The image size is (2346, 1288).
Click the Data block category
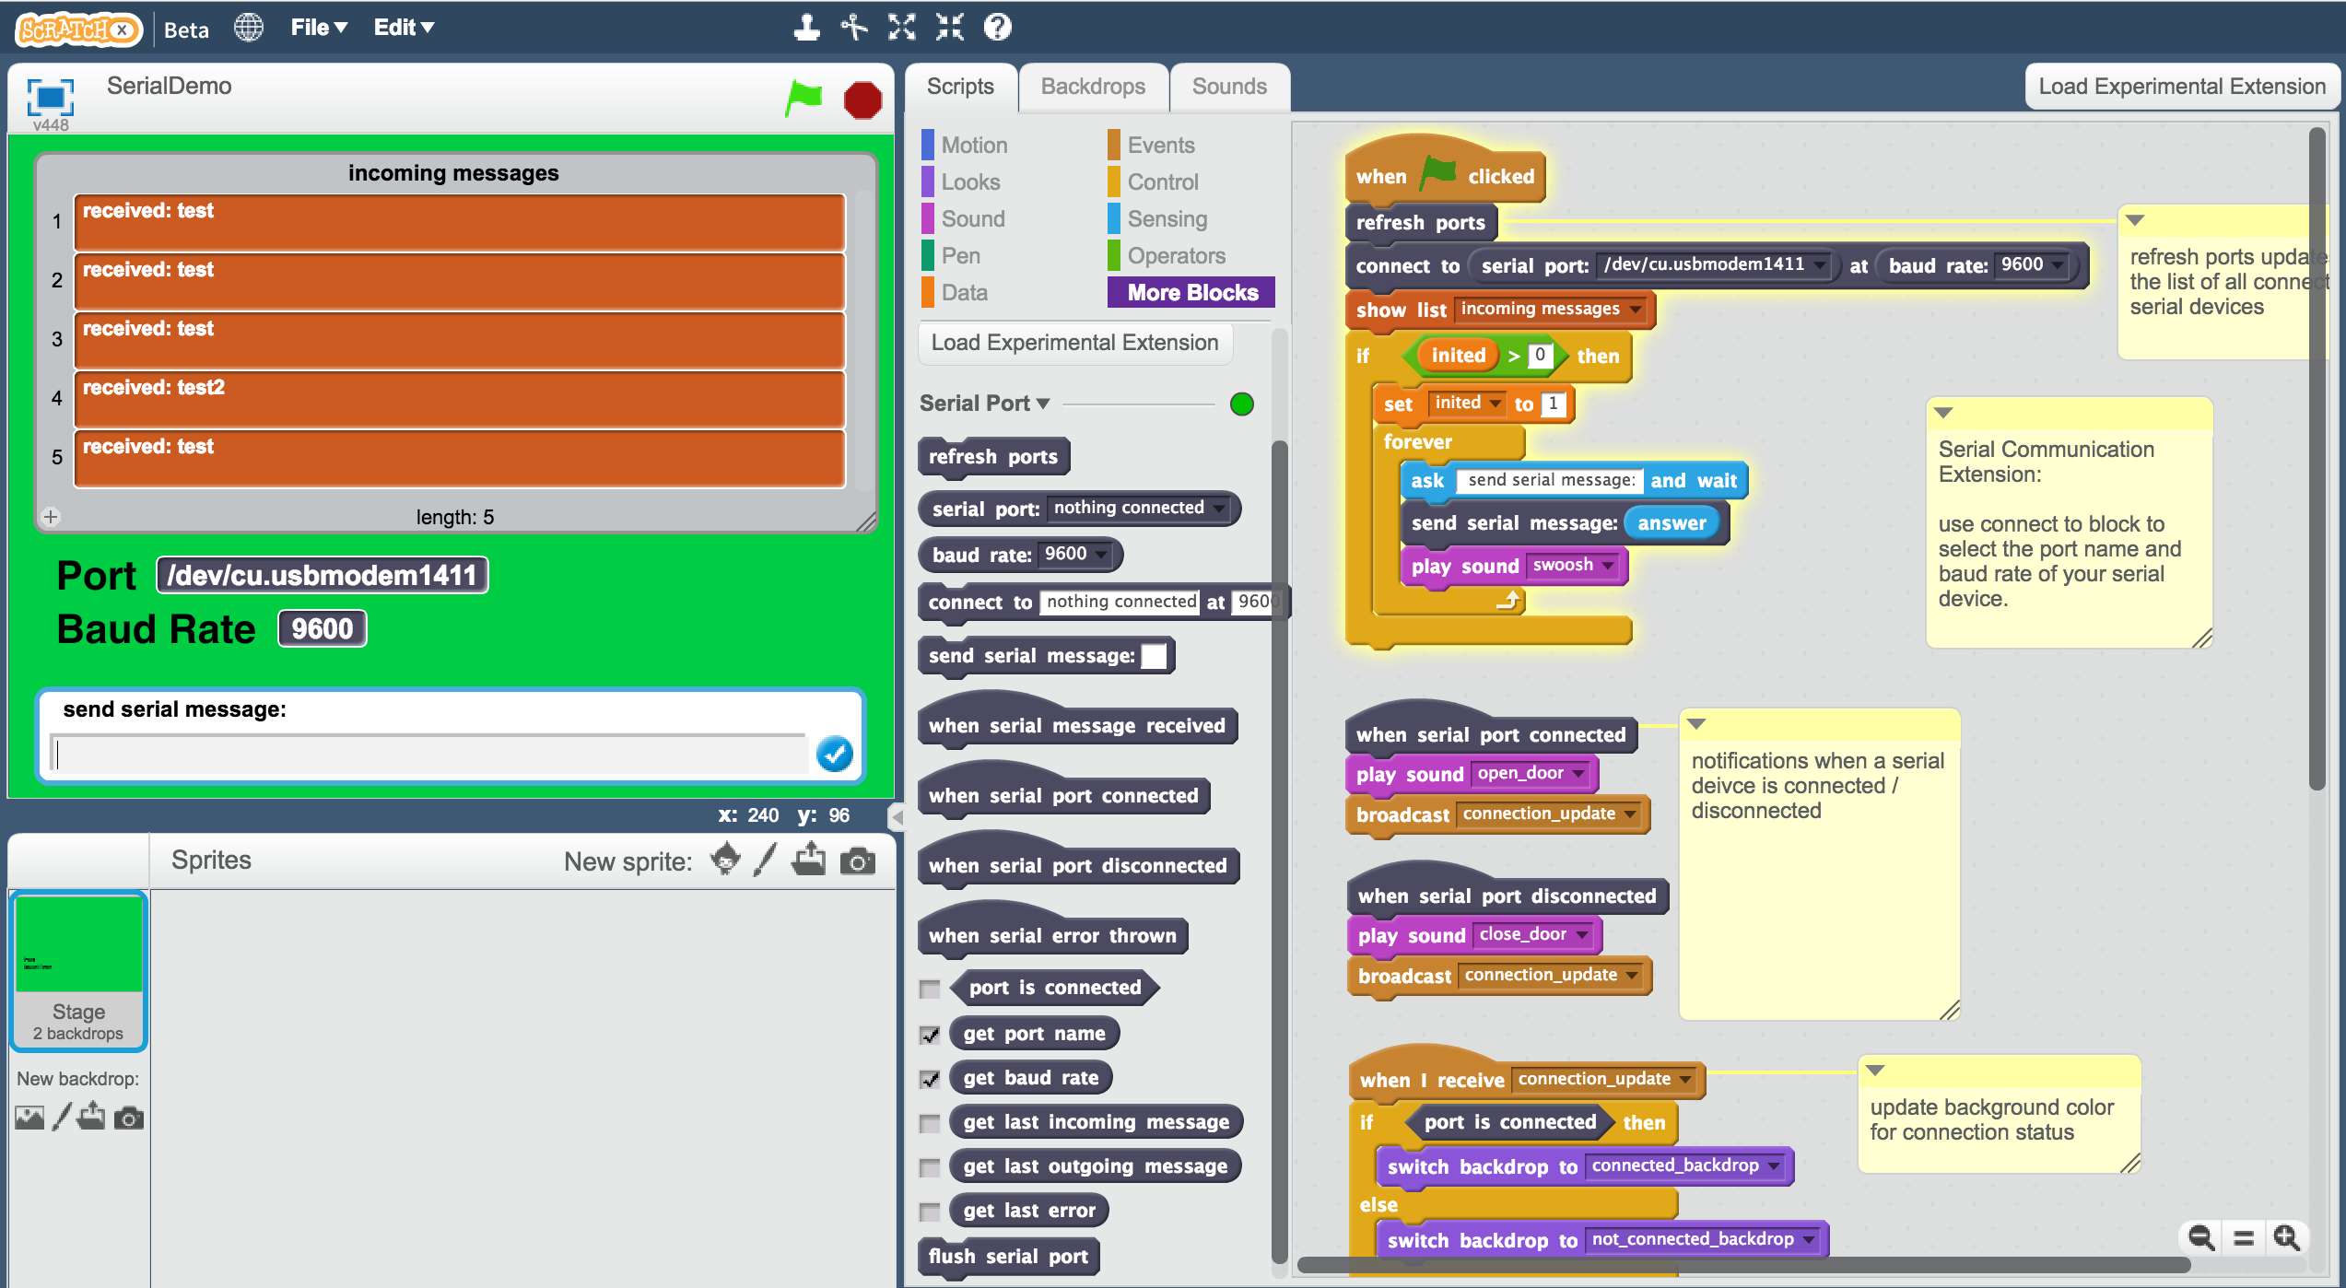[x=955, y=292]
